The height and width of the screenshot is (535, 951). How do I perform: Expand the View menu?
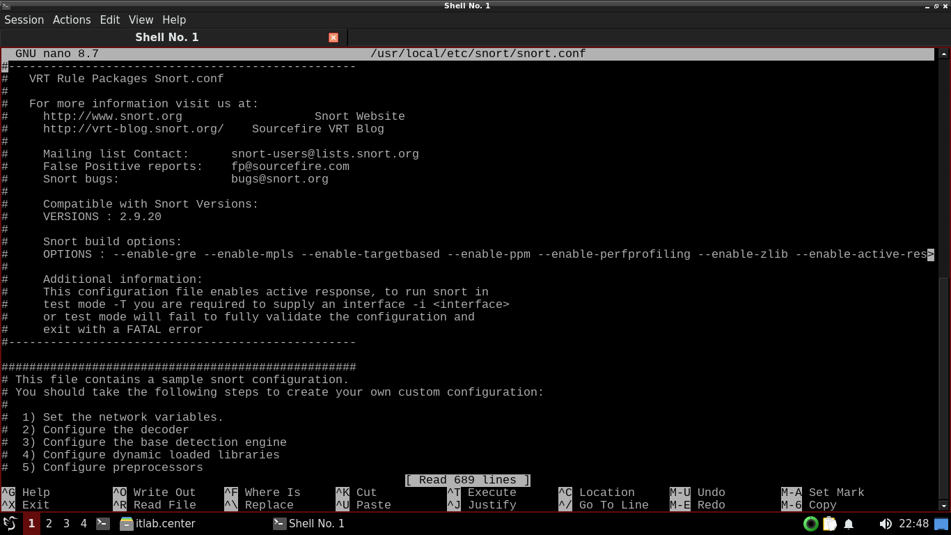[x=141, y=20]
